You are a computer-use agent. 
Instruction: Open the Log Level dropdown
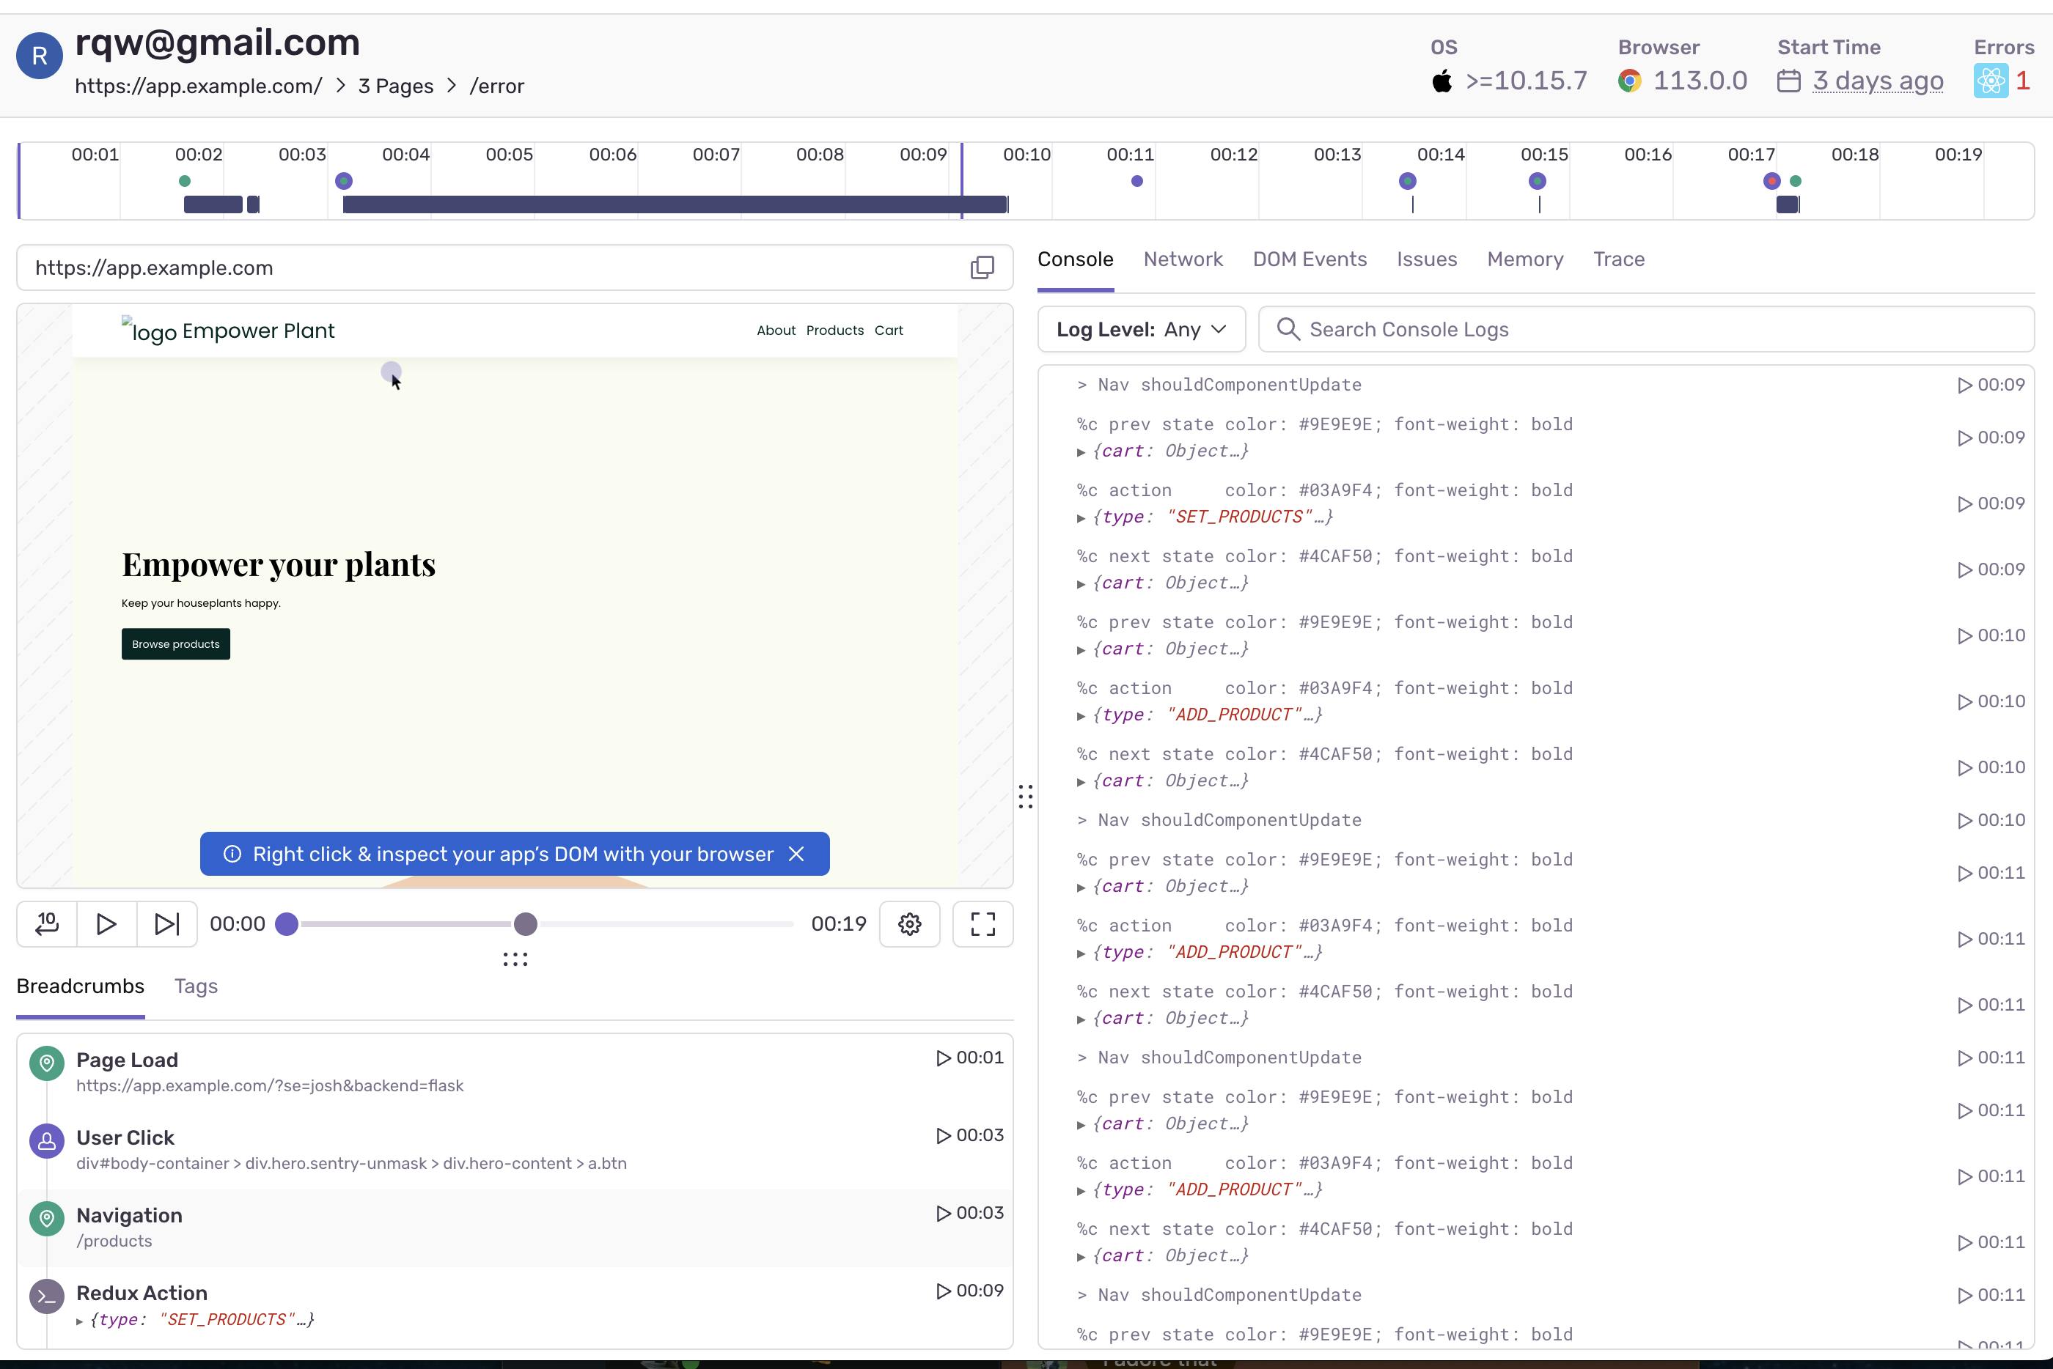pyautogui.click(x=1140, y=329)
